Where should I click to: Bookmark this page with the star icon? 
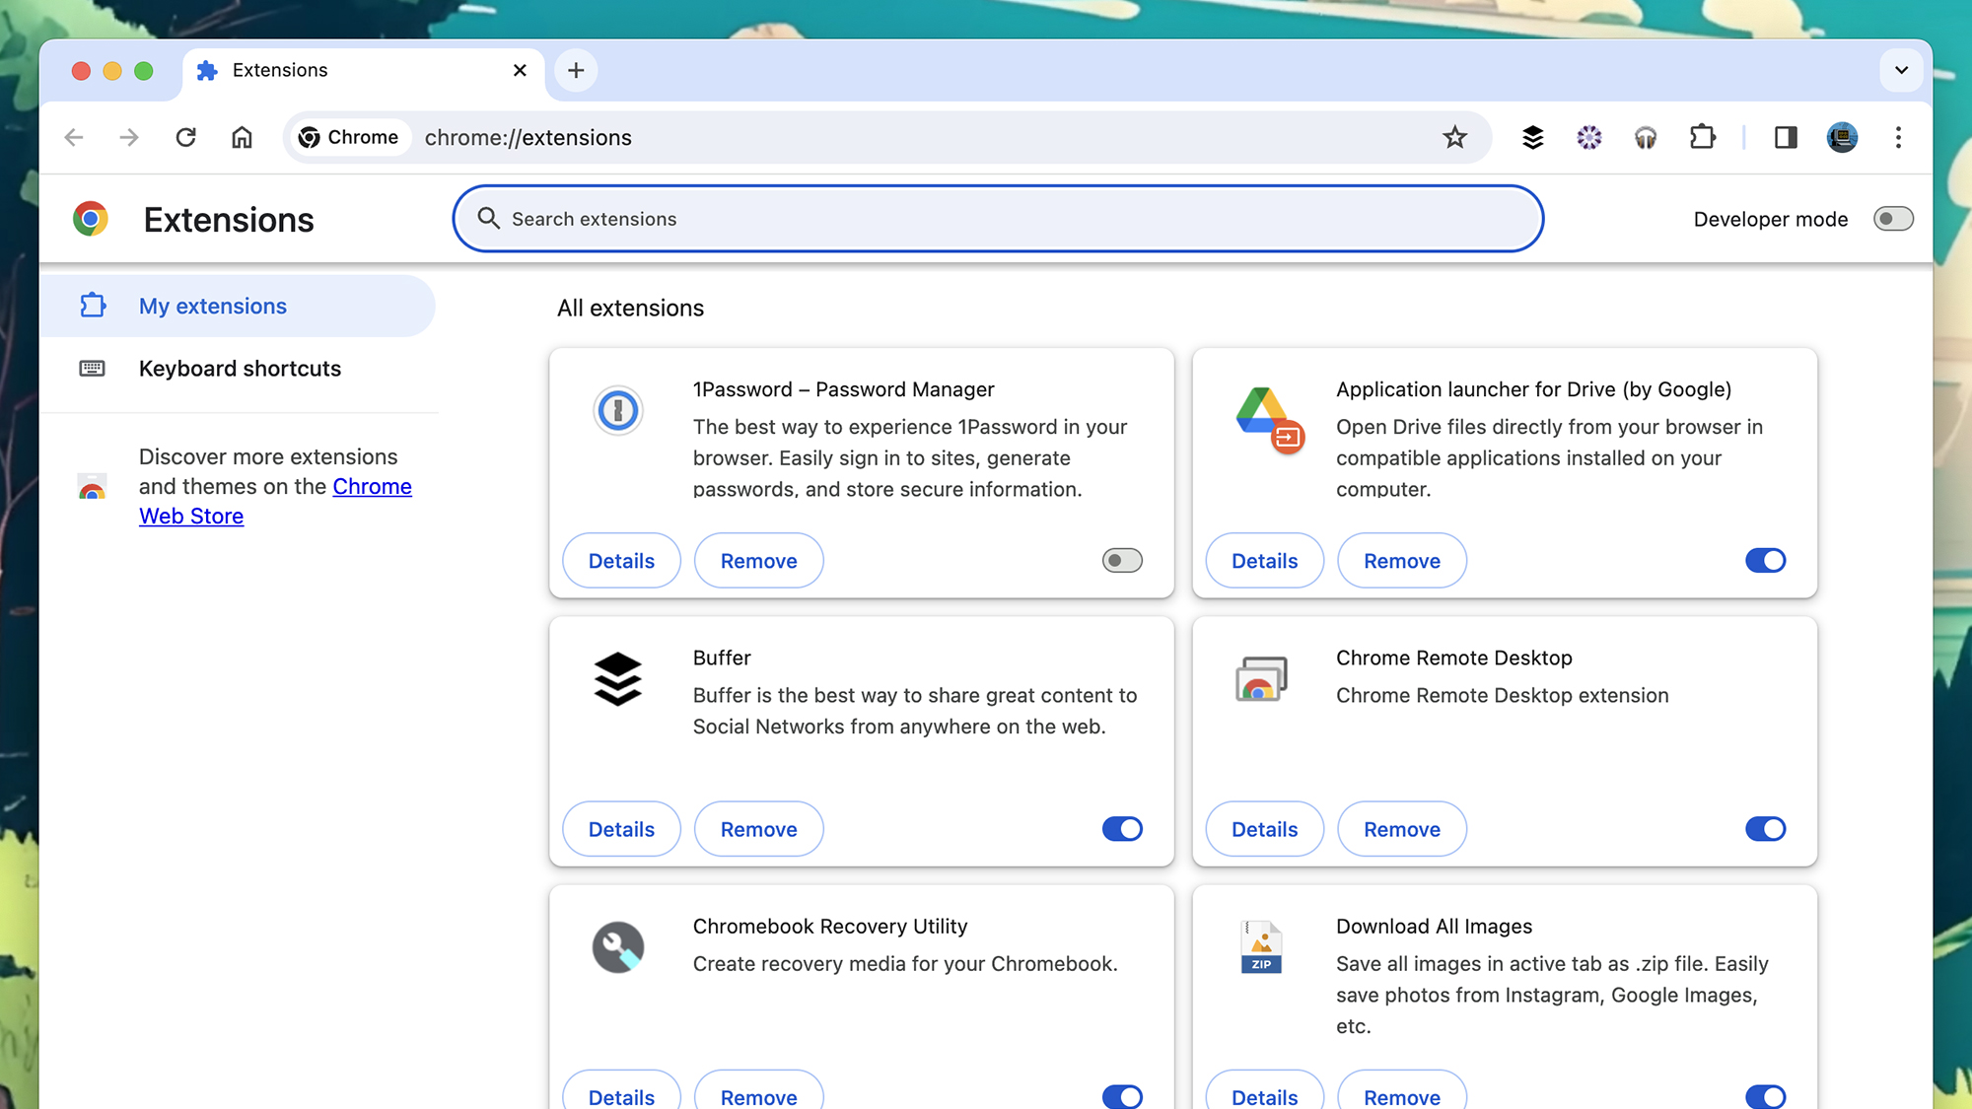click(1454, 137)
